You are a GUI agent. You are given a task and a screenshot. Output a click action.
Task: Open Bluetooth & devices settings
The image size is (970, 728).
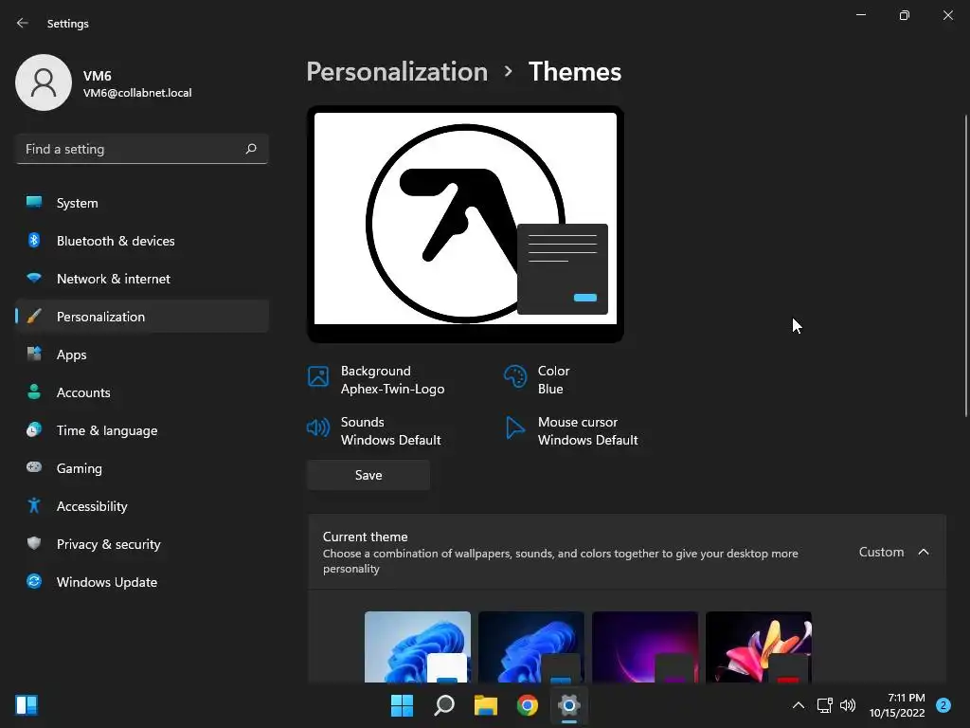(x=142, y=240)
